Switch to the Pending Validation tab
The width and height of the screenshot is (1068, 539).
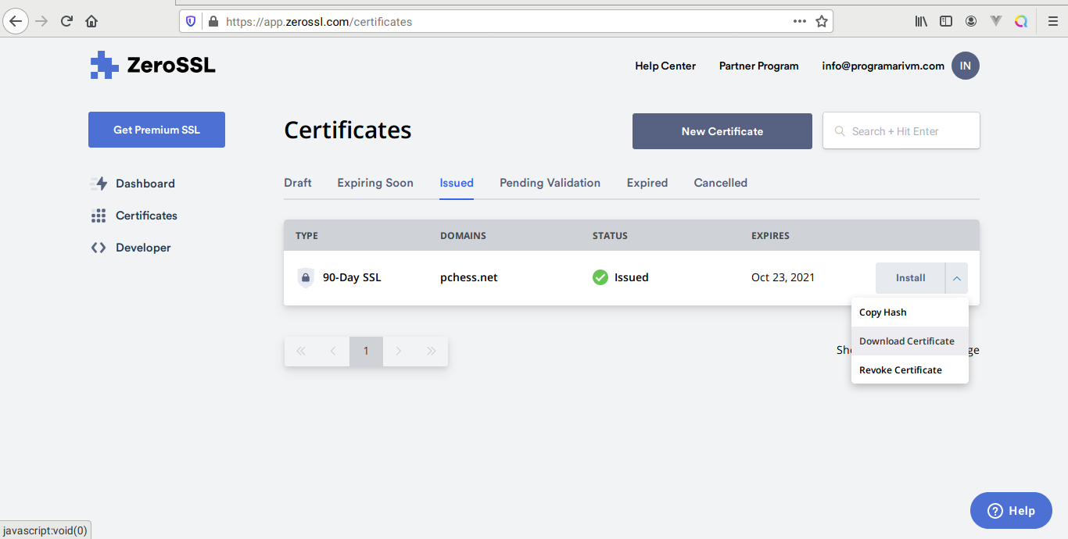[x=550, y=183]
